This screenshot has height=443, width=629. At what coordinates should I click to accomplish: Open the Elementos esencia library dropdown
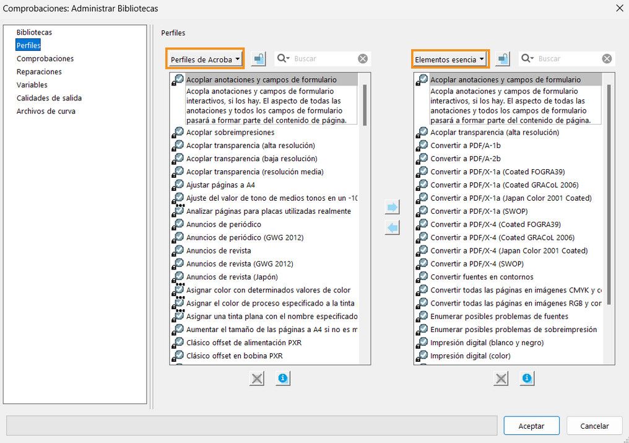click(450, 58)
